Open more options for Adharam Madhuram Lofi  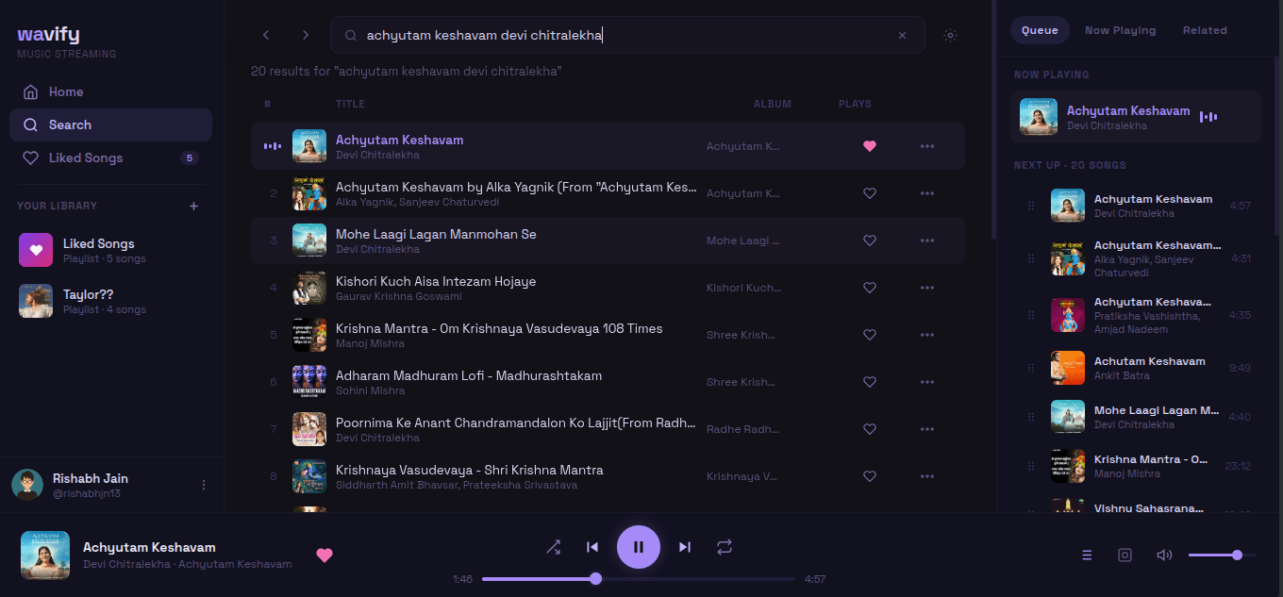coord(927,382)
